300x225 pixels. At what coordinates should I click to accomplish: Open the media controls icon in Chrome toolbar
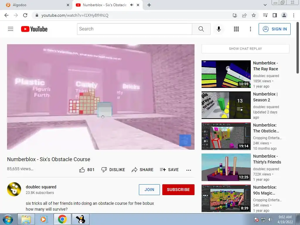point(265,15)
